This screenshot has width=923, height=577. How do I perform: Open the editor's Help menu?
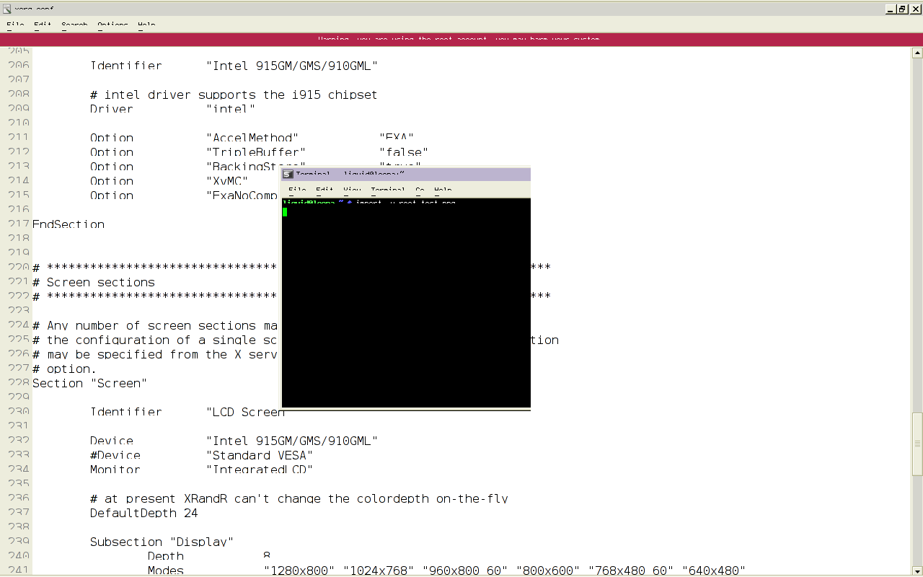146,25
